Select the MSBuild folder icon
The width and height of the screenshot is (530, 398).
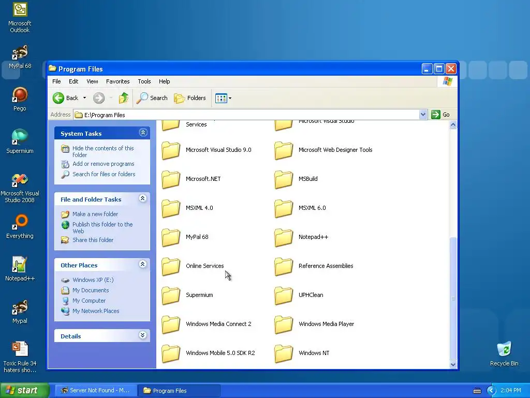click(x=284, y=179)
